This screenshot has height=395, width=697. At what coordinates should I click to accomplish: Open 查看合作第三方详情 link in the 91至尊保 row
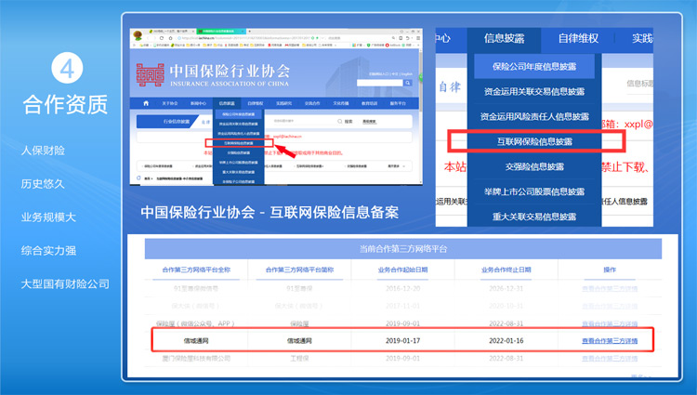[x=610, y=288]
